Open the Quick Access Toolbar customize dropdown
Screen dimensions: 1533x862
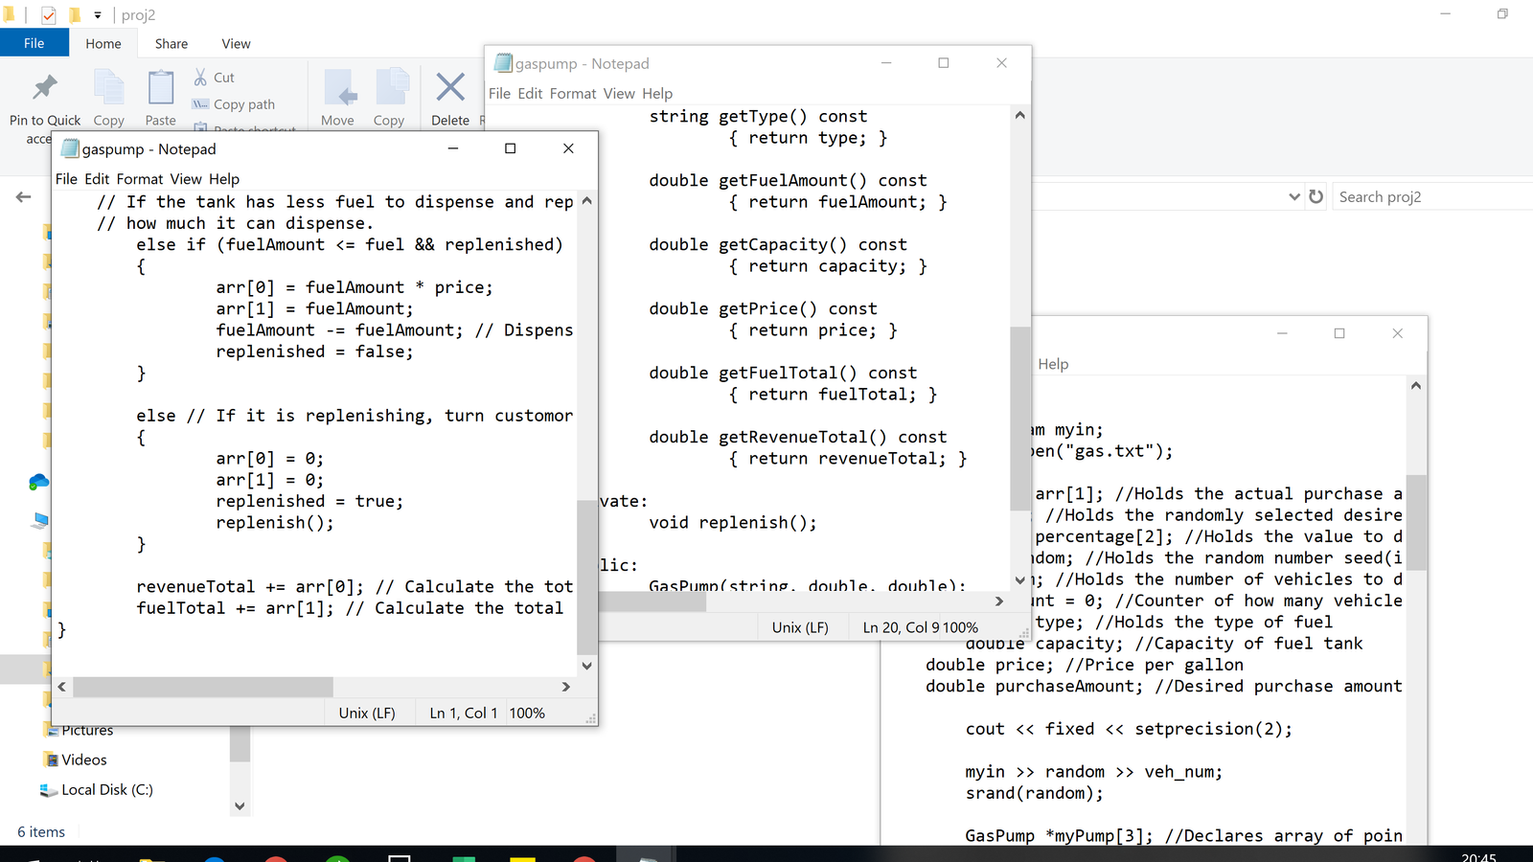coord(98,15)
